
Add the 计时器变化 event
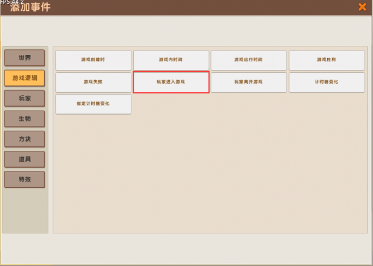[327, 82]
